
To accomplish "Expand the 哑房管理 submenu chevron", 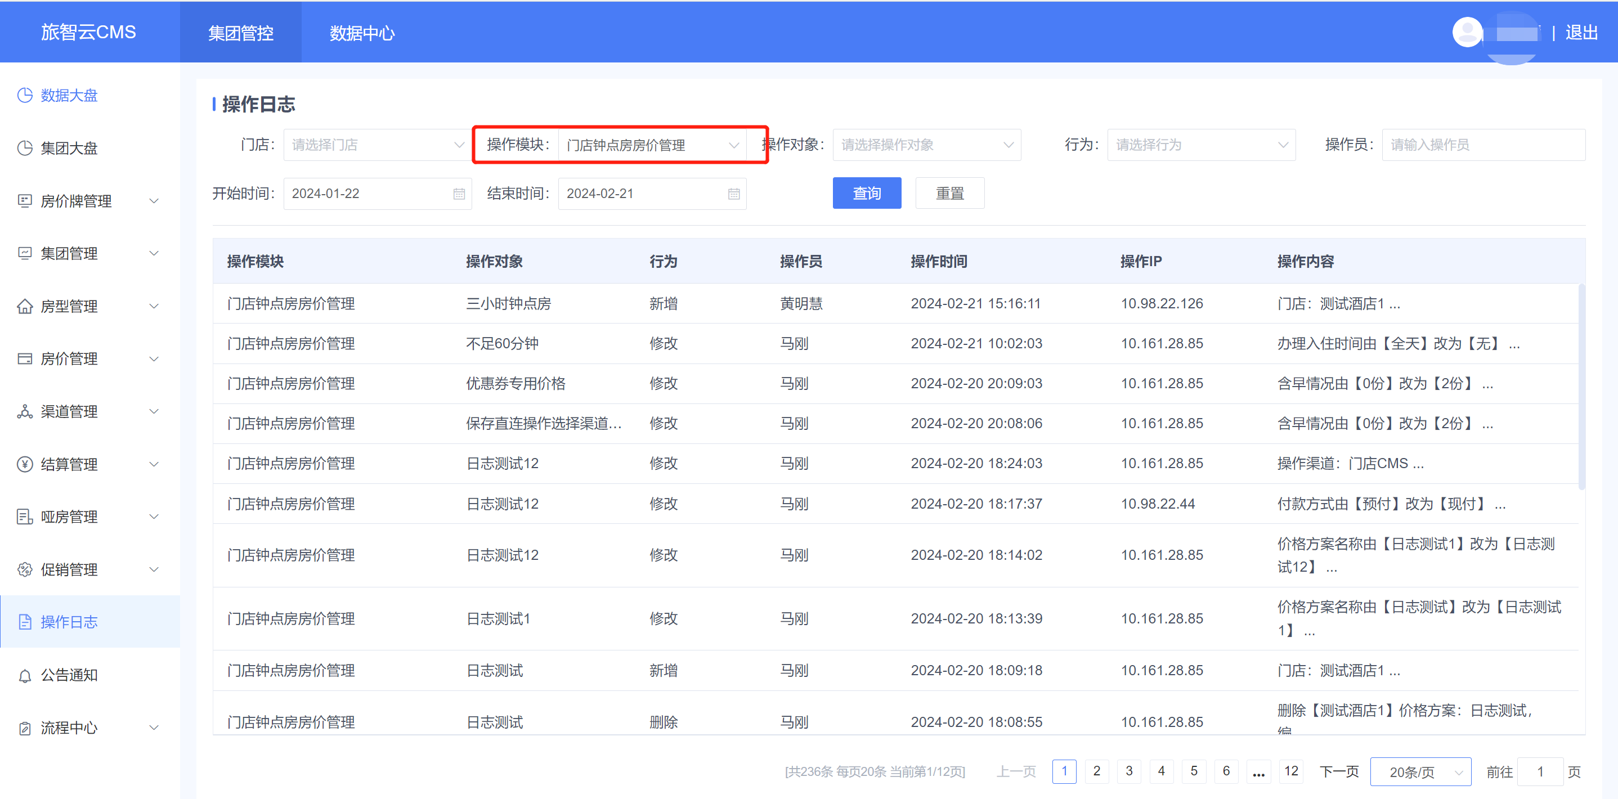I will click(154, 517).
